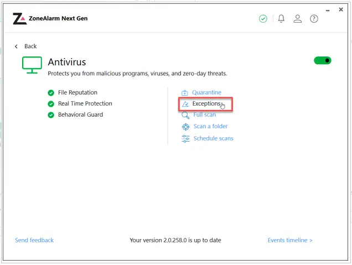352x265 pixels.
Task: Click the Antivirus monitor icon
Action: [x=32, y=65]
